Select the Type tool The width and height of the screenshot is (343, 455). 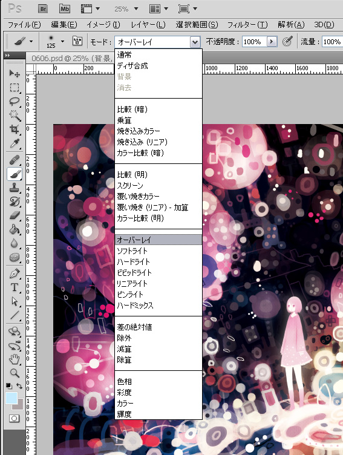15,287
